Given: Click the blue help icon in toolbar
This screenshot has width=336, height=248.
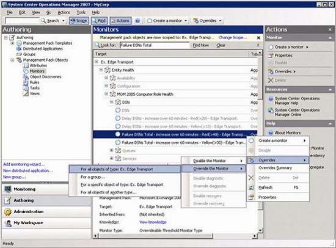Looking at the screenshot, I should coord(137,21).
